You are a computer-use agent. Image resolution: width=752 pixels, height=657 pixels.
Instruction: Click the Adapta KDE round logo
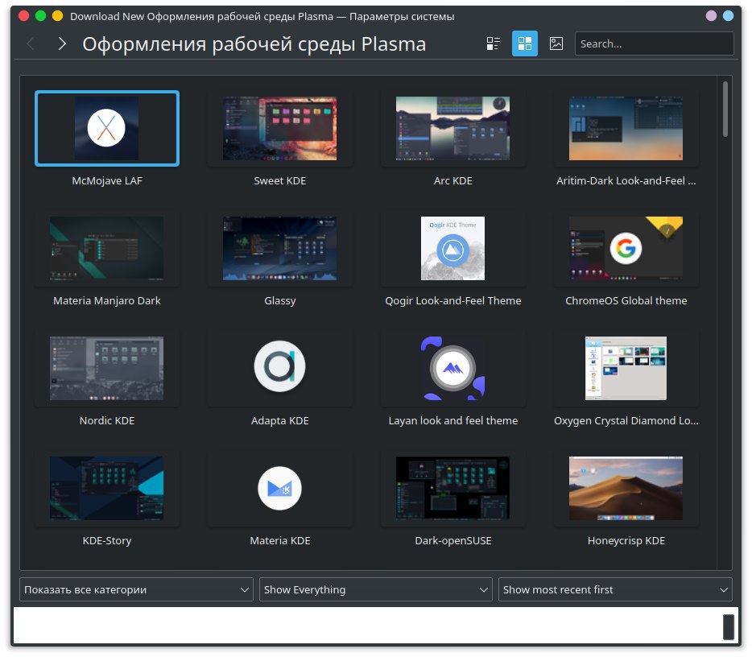pos(279,366)
